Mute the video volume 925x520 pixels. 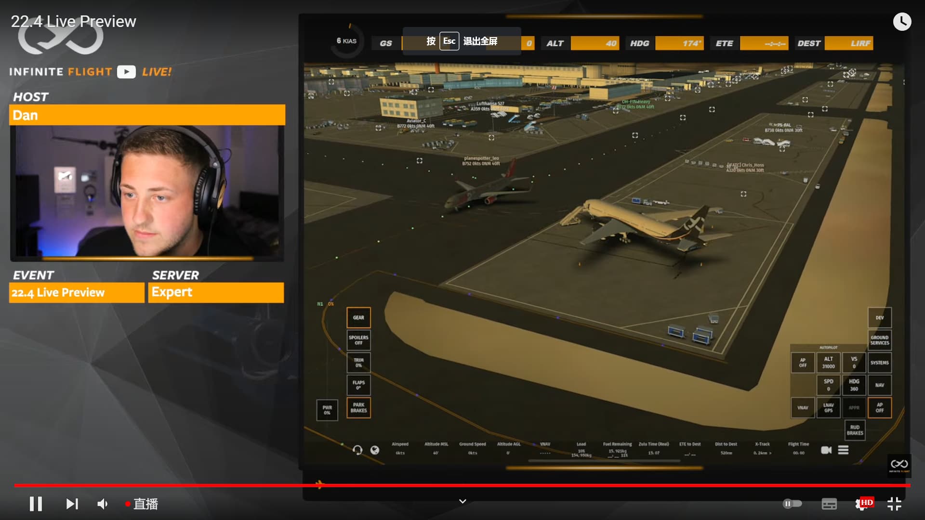tap(103, 504)
